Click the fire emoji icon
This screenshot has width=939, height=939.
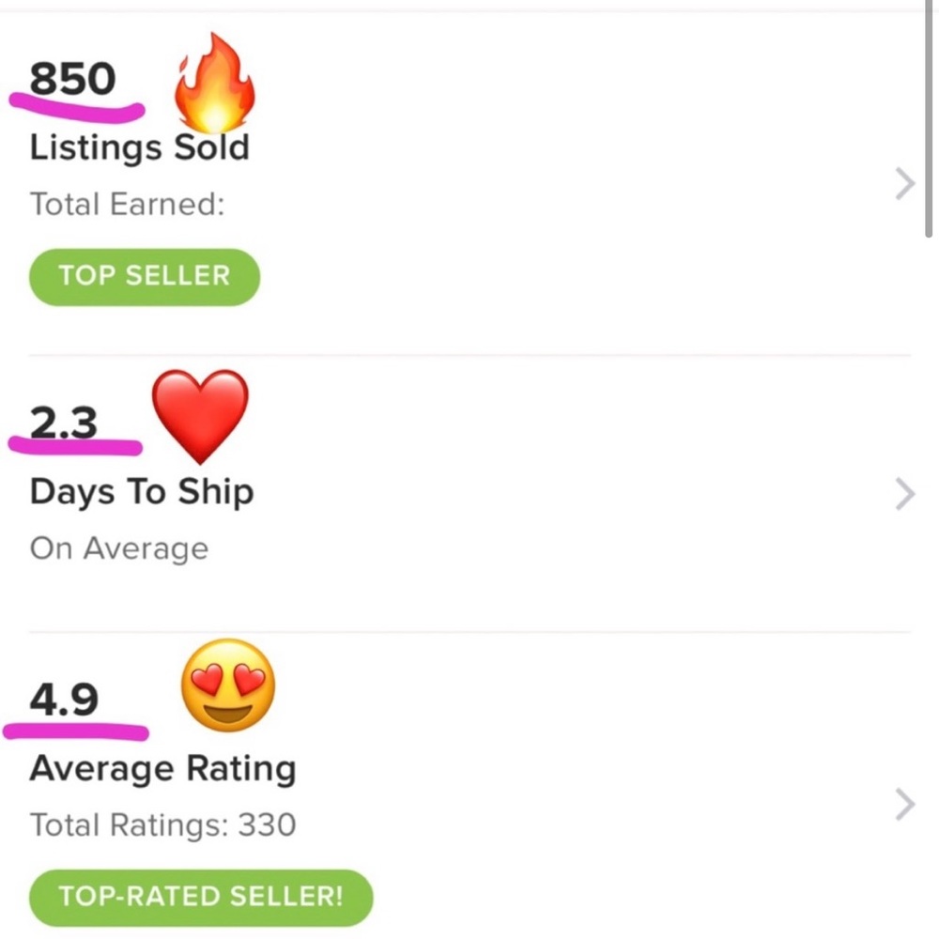(215, 86)
